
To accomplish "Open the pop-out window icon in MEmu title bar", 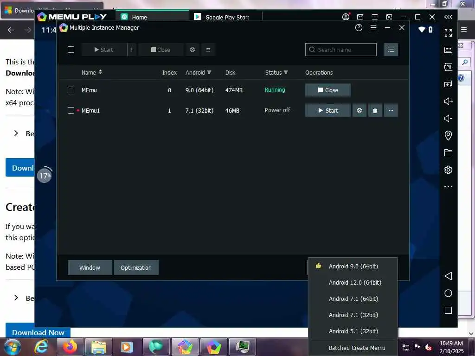I will [x=389, y=17].
